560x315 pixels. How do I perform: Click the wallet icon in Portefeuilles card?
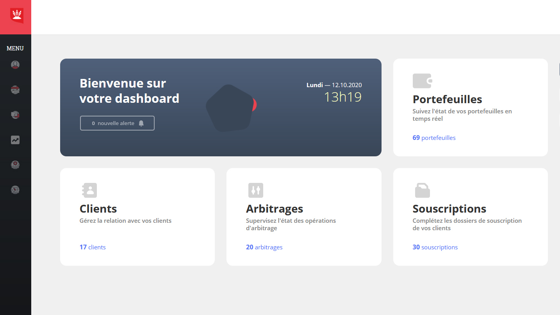point(422,81)
